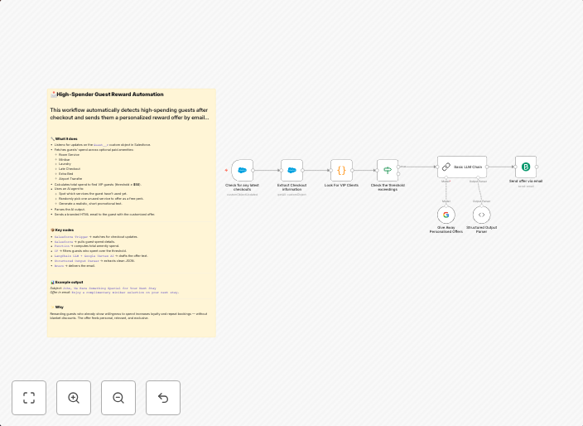
Task: Click the 'Room Service' amenity list item
Action: click(x=70, y=154)
